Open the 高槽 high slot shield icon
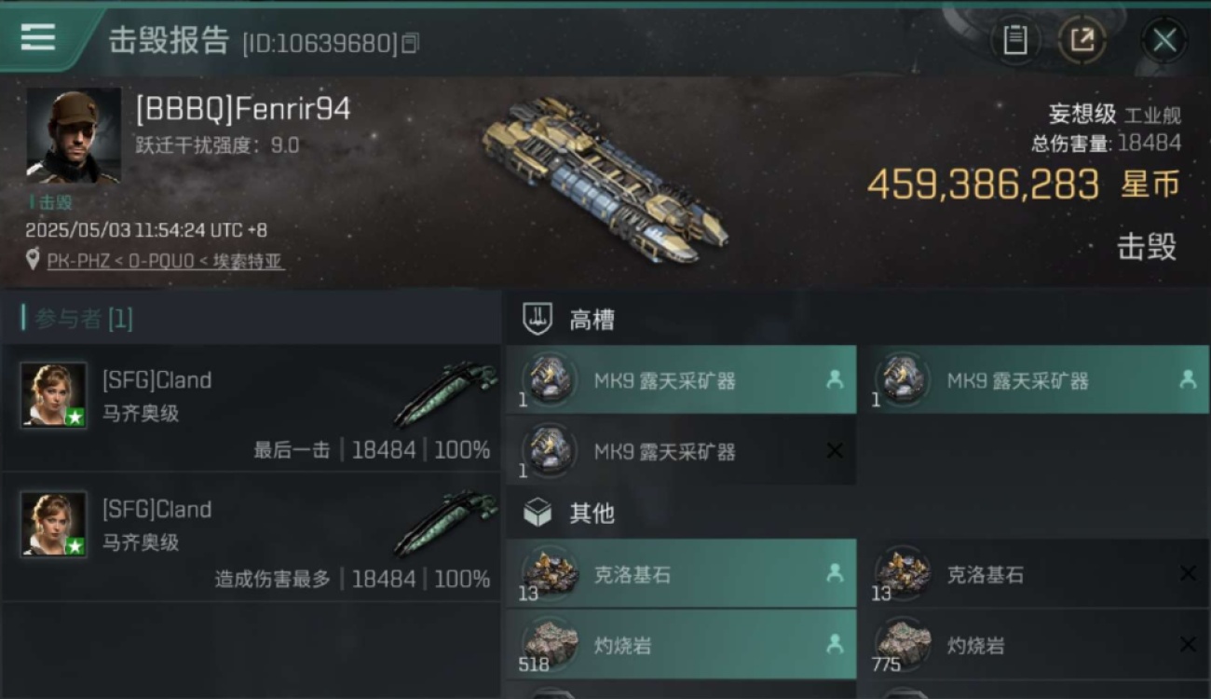The width and height of the screenshot is (1211, 699). coord(537,320)
